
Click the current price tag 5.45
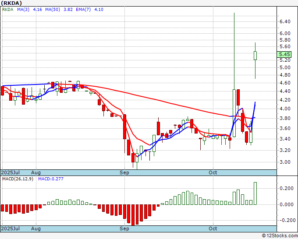point(284,54)
